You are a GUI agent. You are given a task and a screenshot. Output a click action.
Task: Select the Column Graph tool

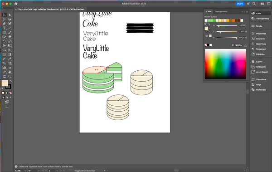(x=4, y=68)
